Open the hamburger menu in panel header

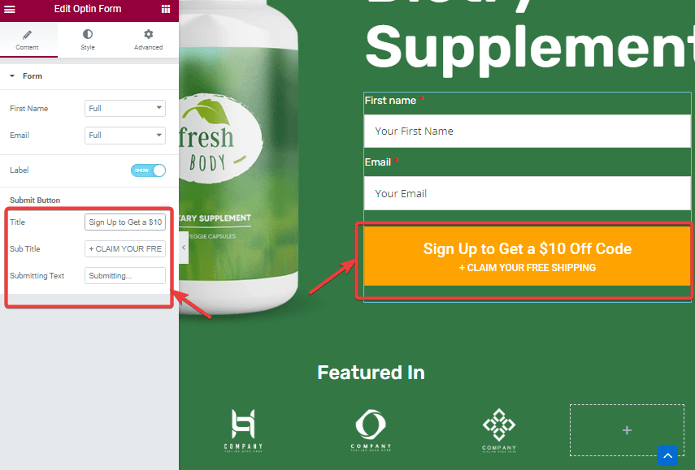[9, 9]
